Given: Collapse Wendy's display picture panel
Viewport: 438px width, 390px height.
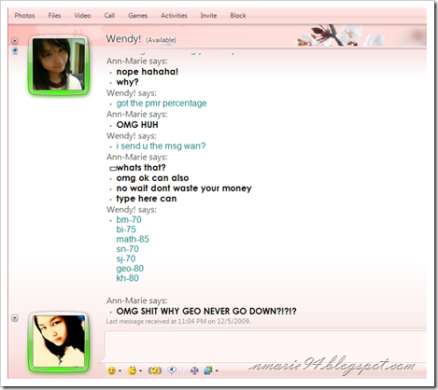Looking at the screenshot, I should pos(15,41).
